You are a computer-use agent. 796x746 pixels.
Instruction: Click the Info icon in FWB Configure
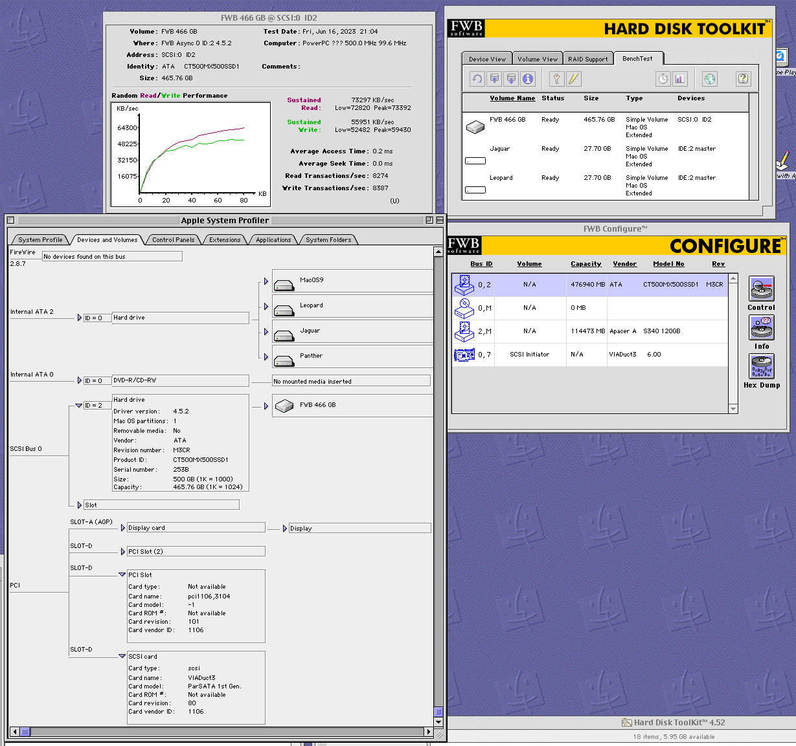pyautogui.click(x=762, y=328)
